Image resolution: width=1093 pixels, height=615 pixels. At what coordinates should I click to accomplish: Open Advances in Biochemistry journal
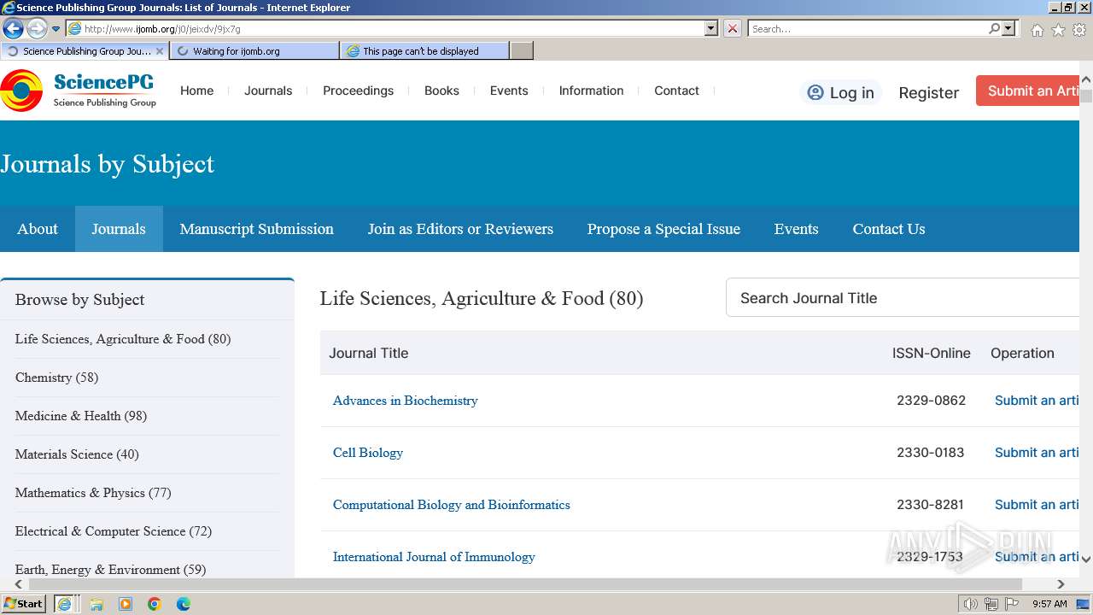click(x=405, y=401)
